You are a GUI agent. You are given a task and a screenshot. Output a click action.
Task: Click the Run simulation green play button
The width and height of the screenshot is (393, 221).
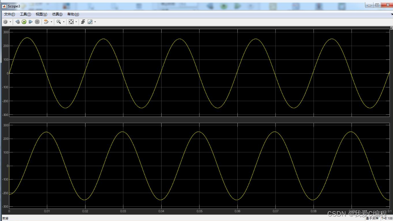[x=24, y=22]
